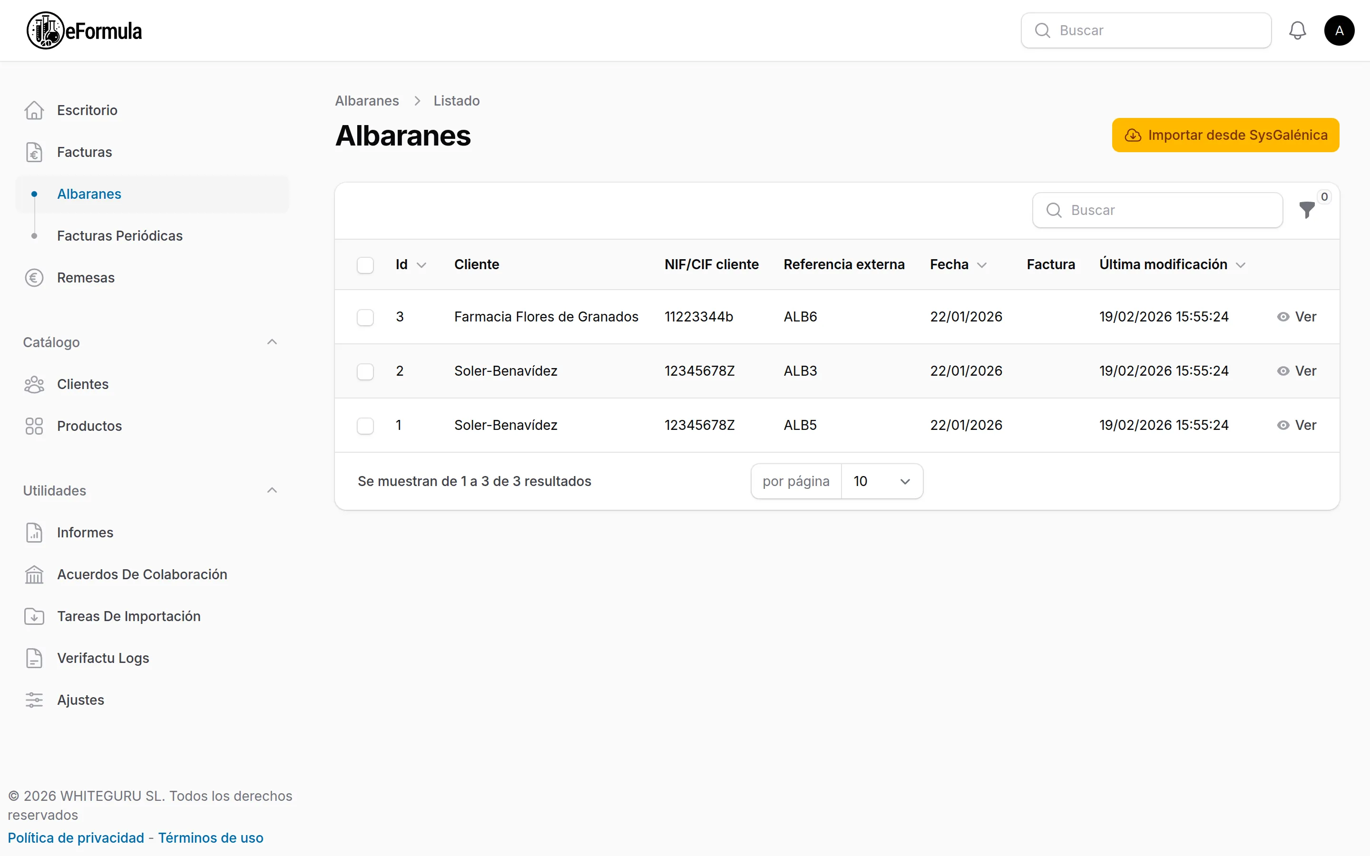The width and height of the screenshot is (1370, 856).
Task: Click cell text "11223344b"
Action: point(699,317)
